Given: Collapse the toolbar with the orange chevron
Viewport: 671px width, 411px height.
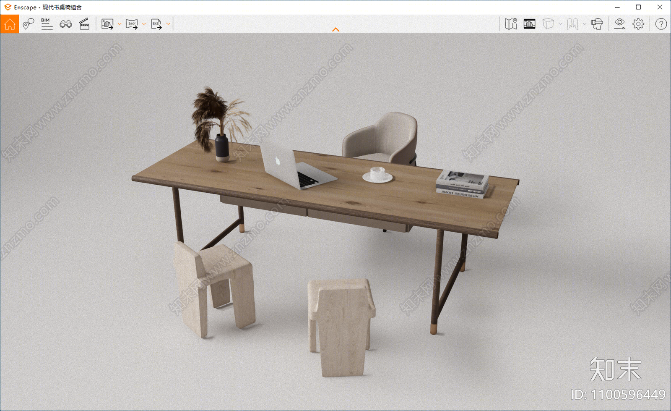Looking at the screenshot, I should [x=335, y=29].
